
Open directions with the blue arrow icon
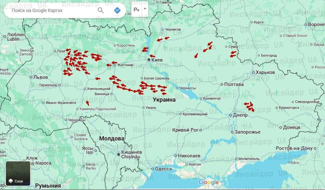point(117,10)
